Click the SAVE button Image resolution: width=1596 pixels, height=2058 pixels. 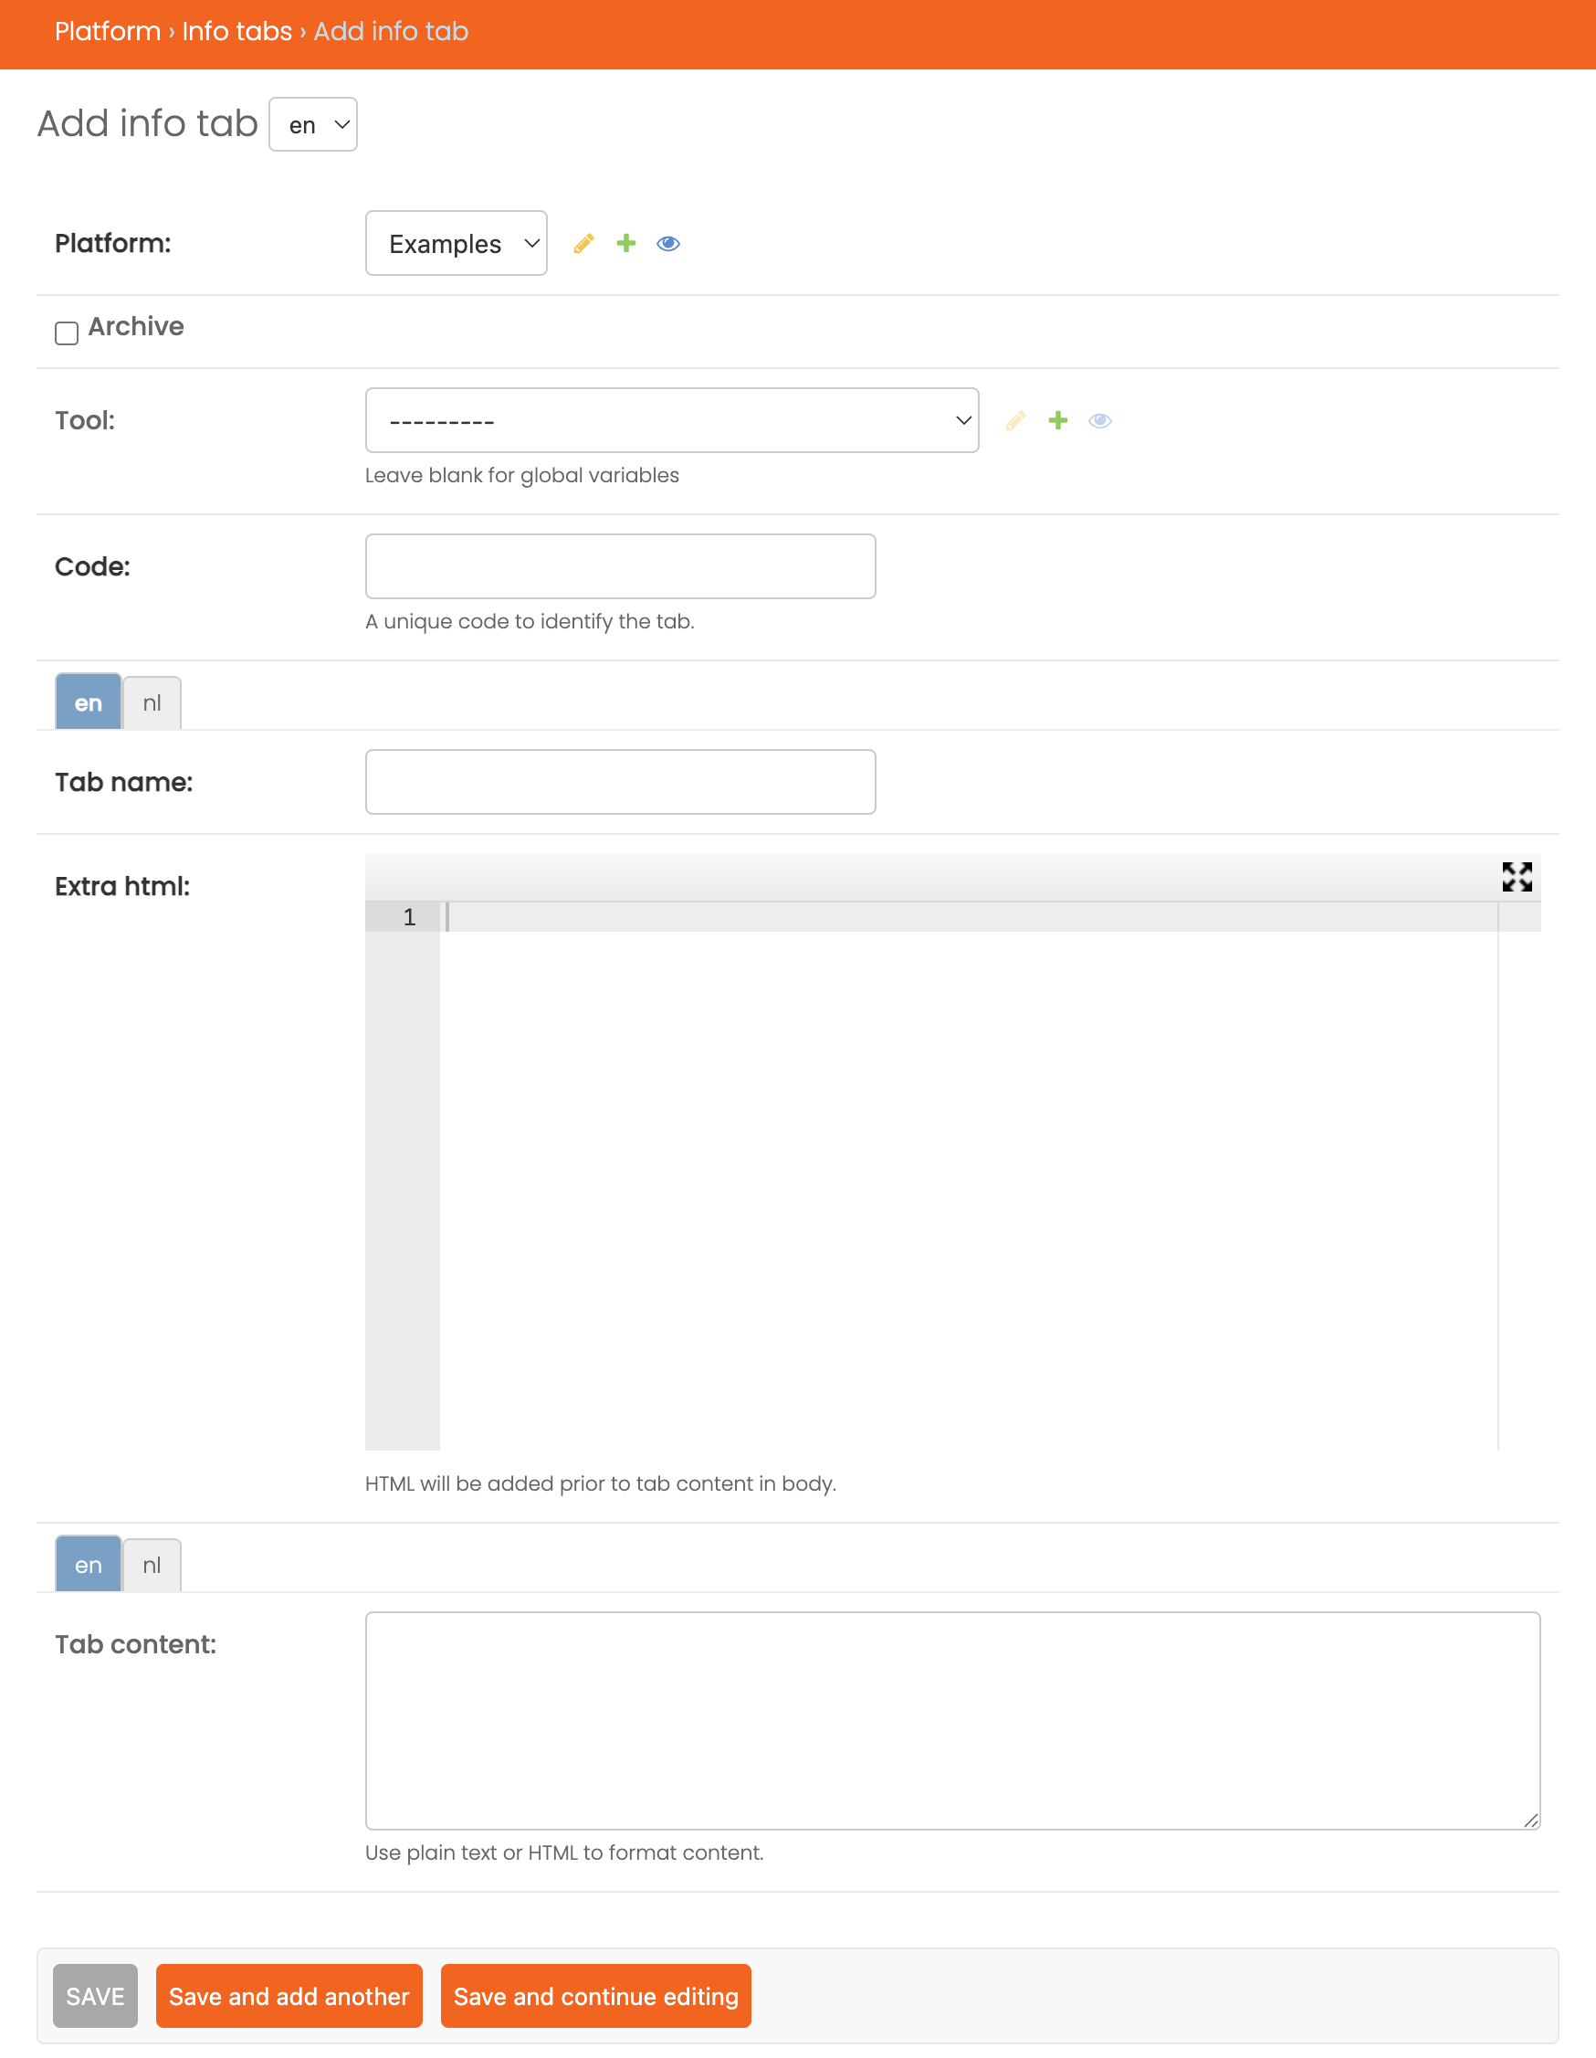(95, 1996)
